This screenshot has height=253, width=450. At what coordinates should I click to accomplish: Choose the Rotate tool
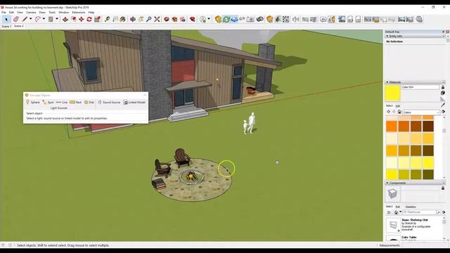pyautogui.click(x=89, y=19)
